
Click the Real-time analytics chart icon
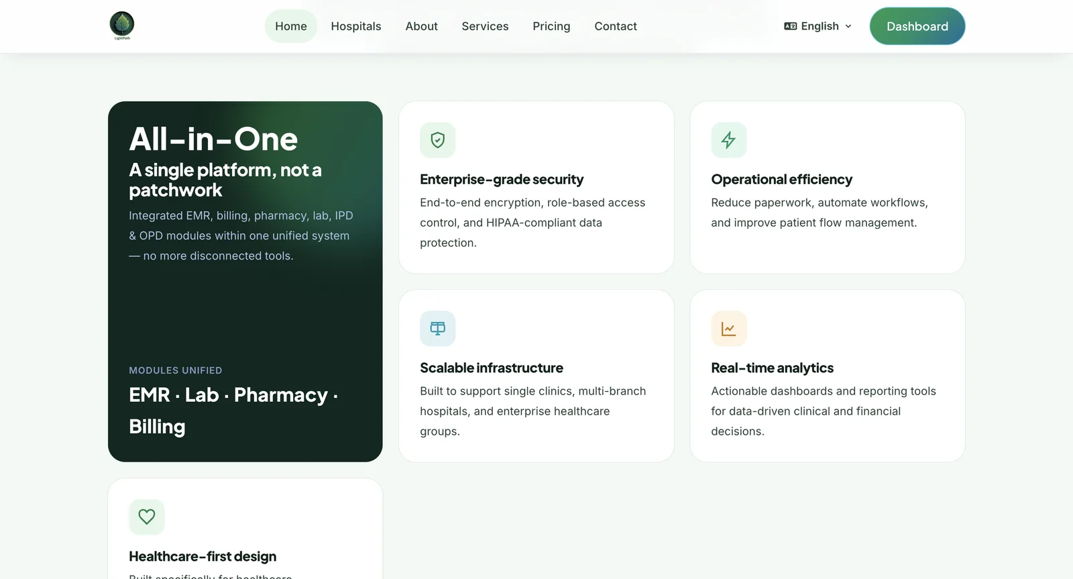coord(729,328)
